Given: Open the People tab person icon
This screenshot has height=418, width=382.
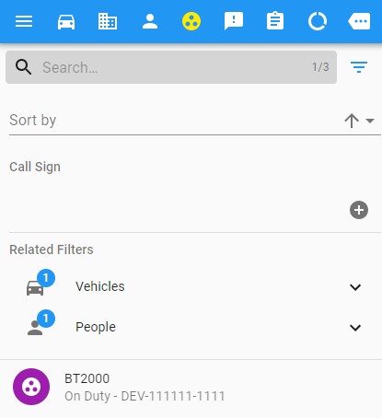Looking at the screenshot, I should click(x=150, y=21).
